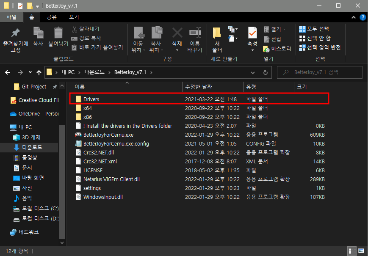Screen dimensions: 368x256
Task: Select BetterJoyForCemu.exe application
Action: pos(199,135)
